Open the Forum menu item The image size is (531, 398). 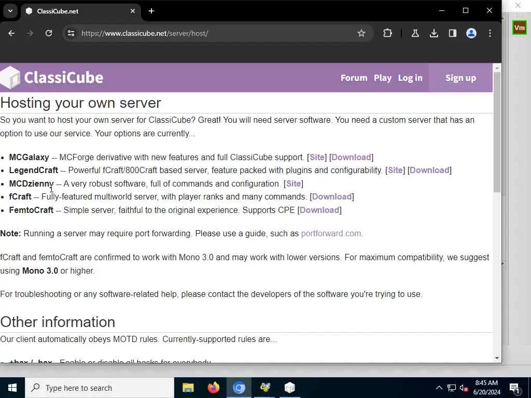click(x=354, y=78)
